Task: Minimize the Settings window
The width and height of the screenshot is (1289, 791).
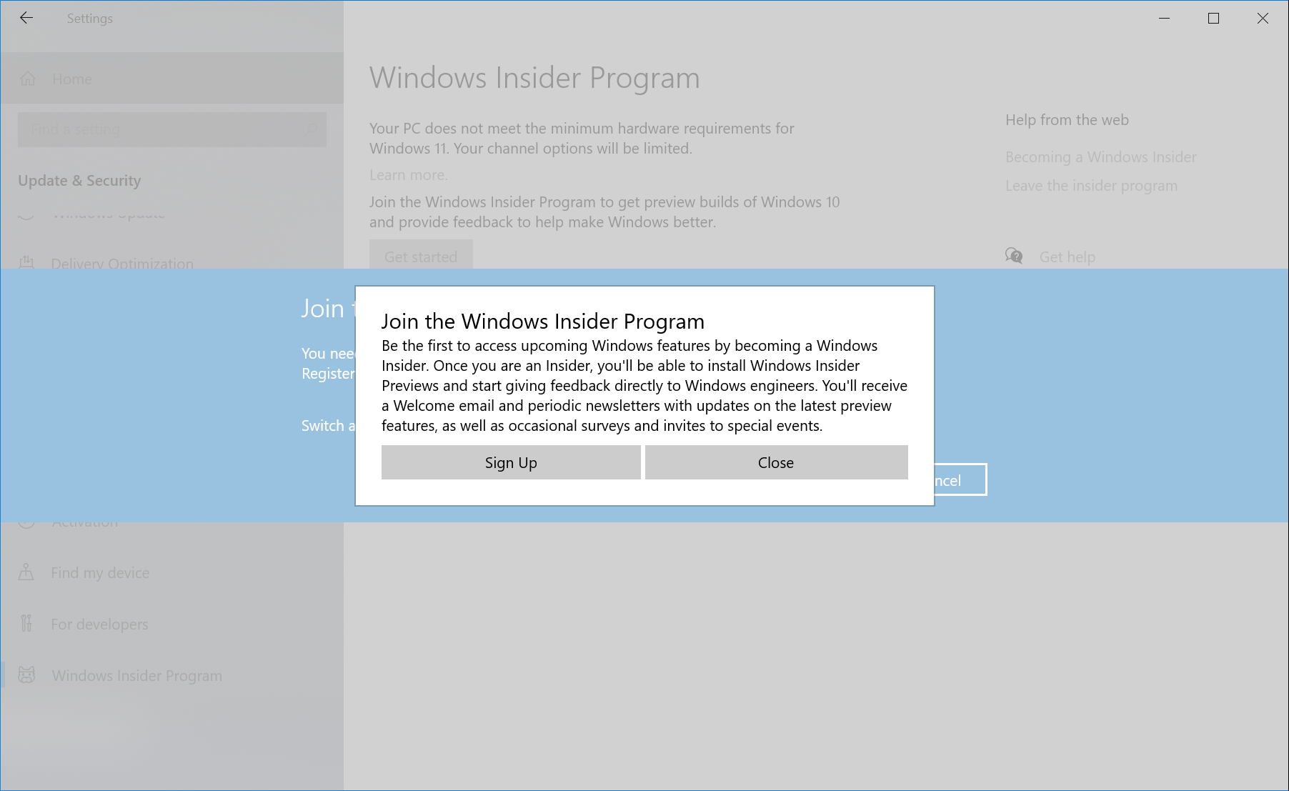Action: point(1164,19)
